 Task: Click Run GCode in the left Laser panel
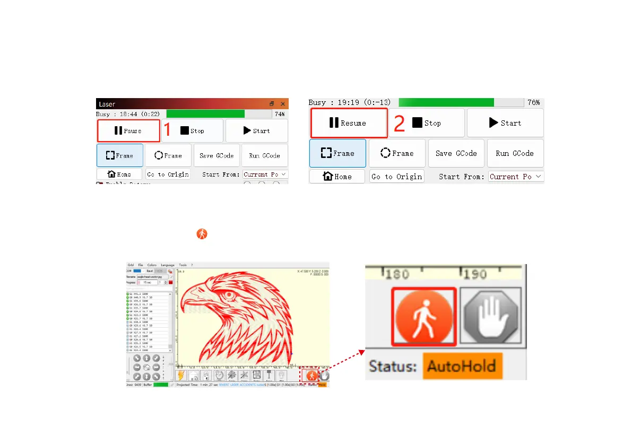point(264,155)
